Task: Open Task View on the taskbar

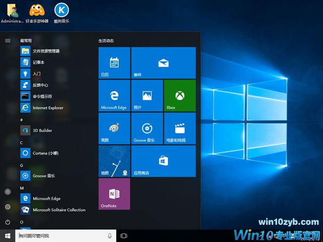Action: tap(124, 236)
